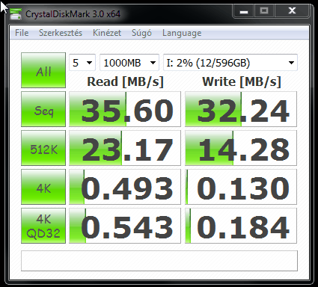Select the 512K read value 23.17
The height and width of the screenshot is (287, 318).
[x=125, y=148]
